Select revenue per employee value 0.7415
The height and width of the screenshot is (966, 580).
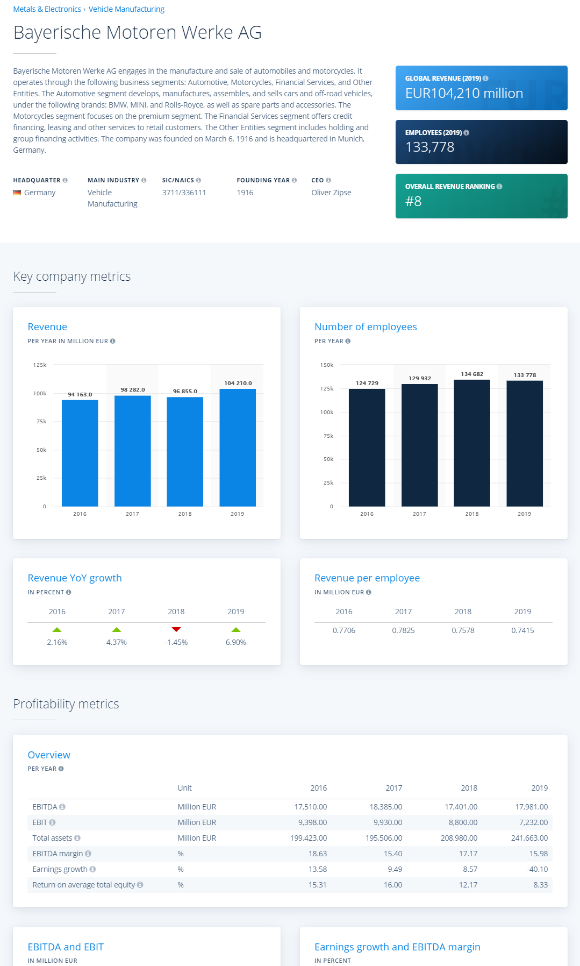click(x=522, y=630)
